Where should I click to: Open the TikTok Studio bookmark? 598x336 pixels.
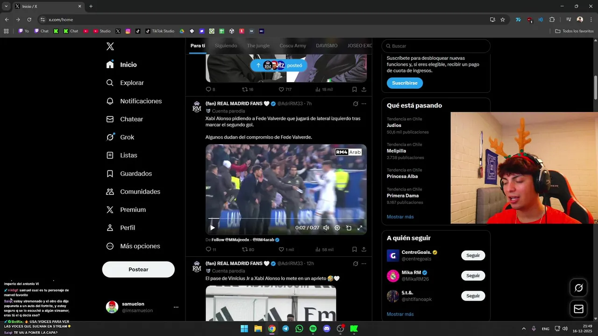point(160,31)
